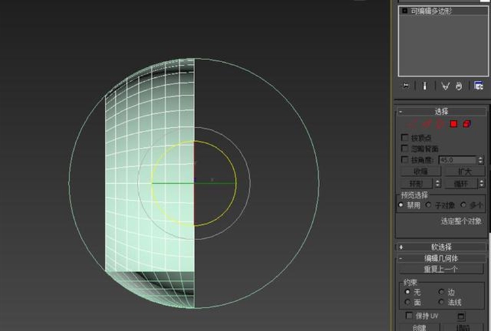The height and width of the screenshot is (331, 491).
Task: Select polygon sub-object level icon
Action: 454,124
